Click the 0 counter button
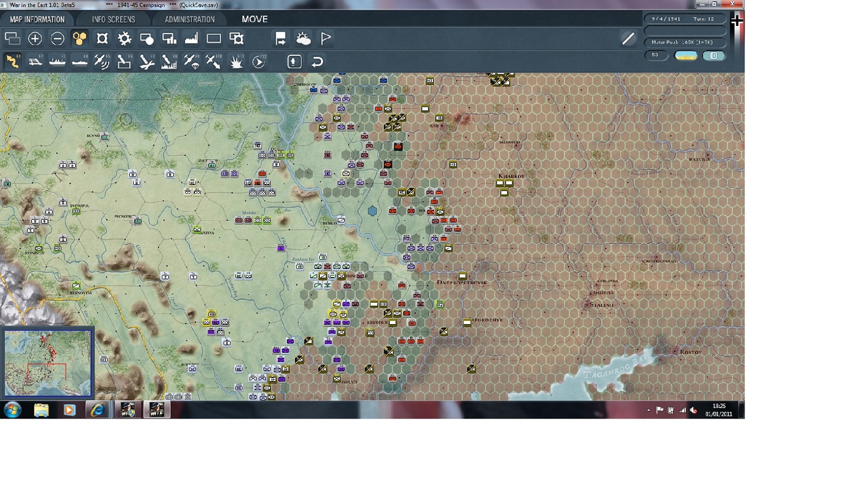The height and width of the screenshot is (487, 866). pyautogui.click(x=714, y=56)
